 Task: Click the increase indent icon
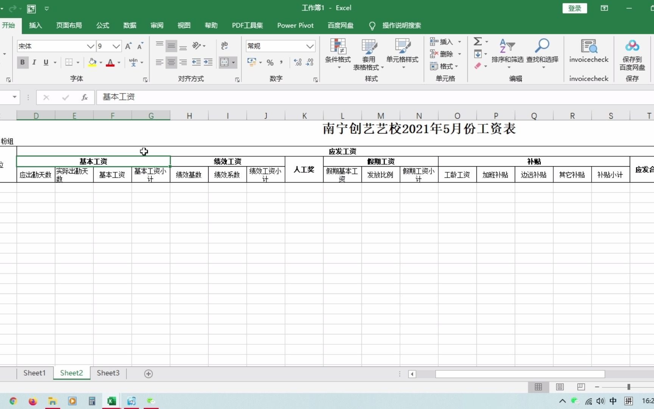tap(208, 62)
